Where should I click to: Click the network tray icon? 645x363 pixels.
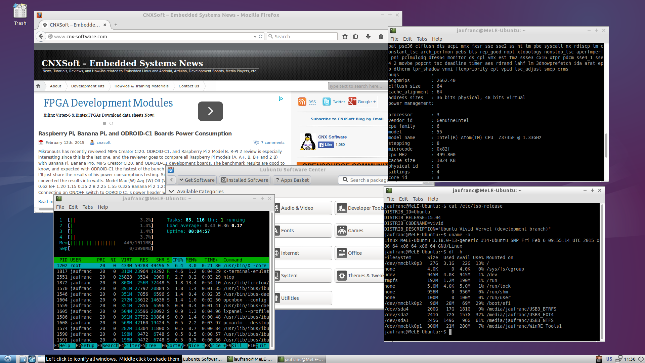(619, 359)
